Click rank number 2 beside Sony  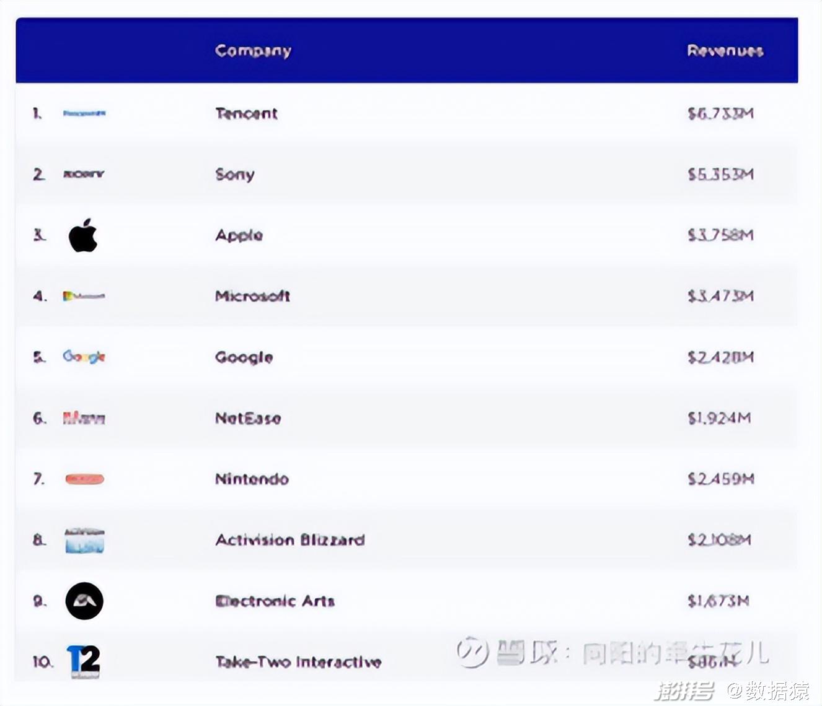tap(39, 175)
